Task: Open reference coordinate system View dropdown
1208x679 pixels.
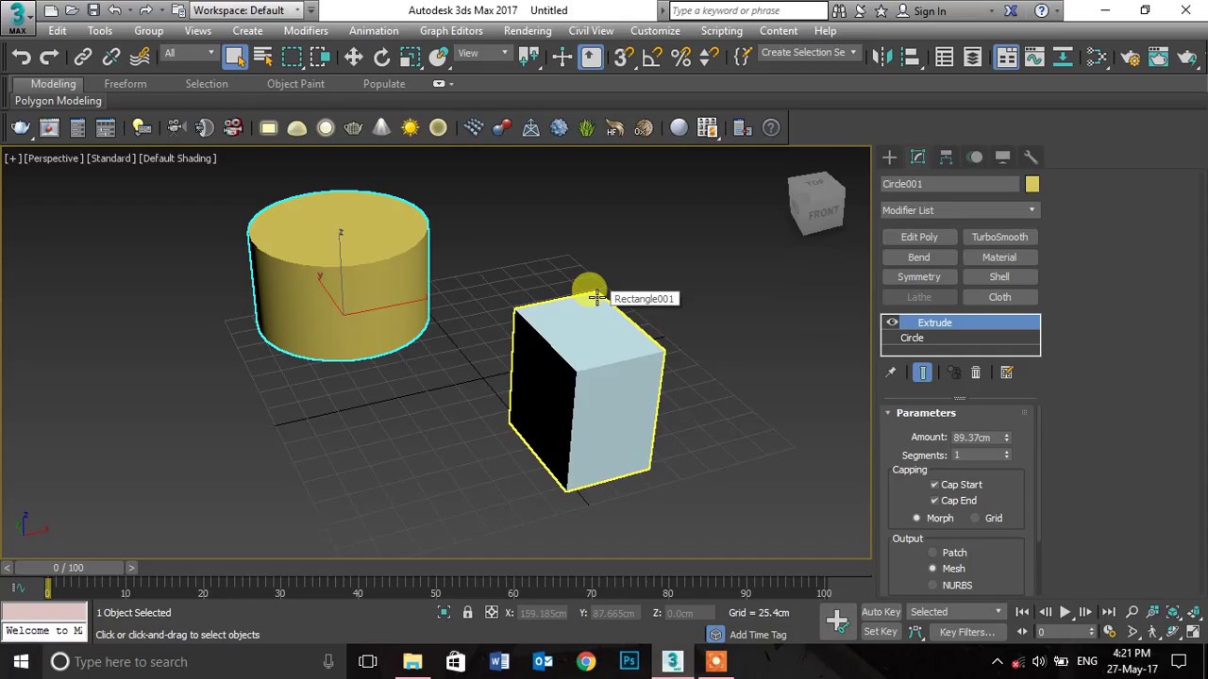Action: pos(483,53)
